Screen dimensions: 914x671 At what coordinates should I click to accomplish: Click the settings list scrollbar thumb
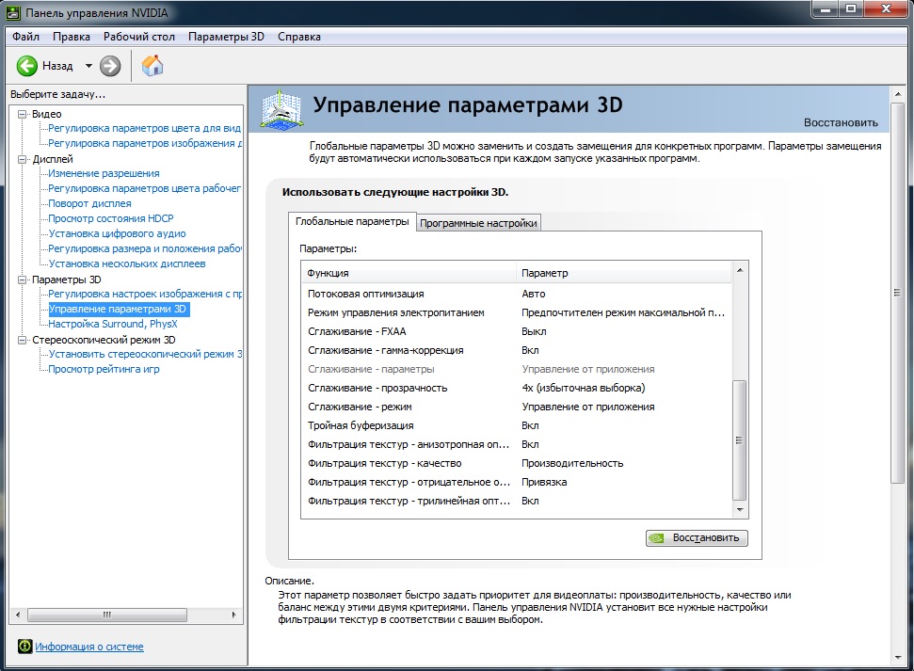(740, 440)
